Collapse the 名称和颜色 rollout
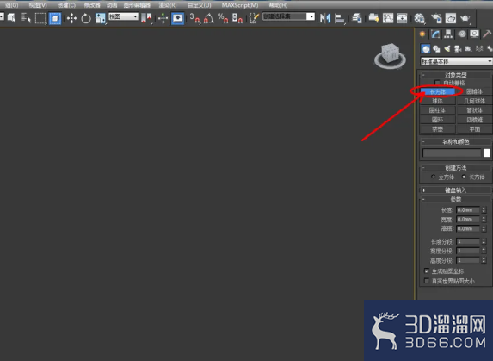The width and height of the screenshot is (493, 361). (x=456, y=141)
